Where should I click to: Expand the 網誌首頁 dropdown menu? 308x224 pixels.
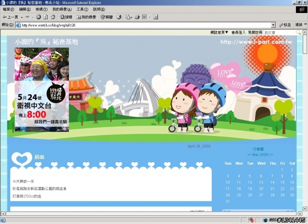[x=219, y=32]
